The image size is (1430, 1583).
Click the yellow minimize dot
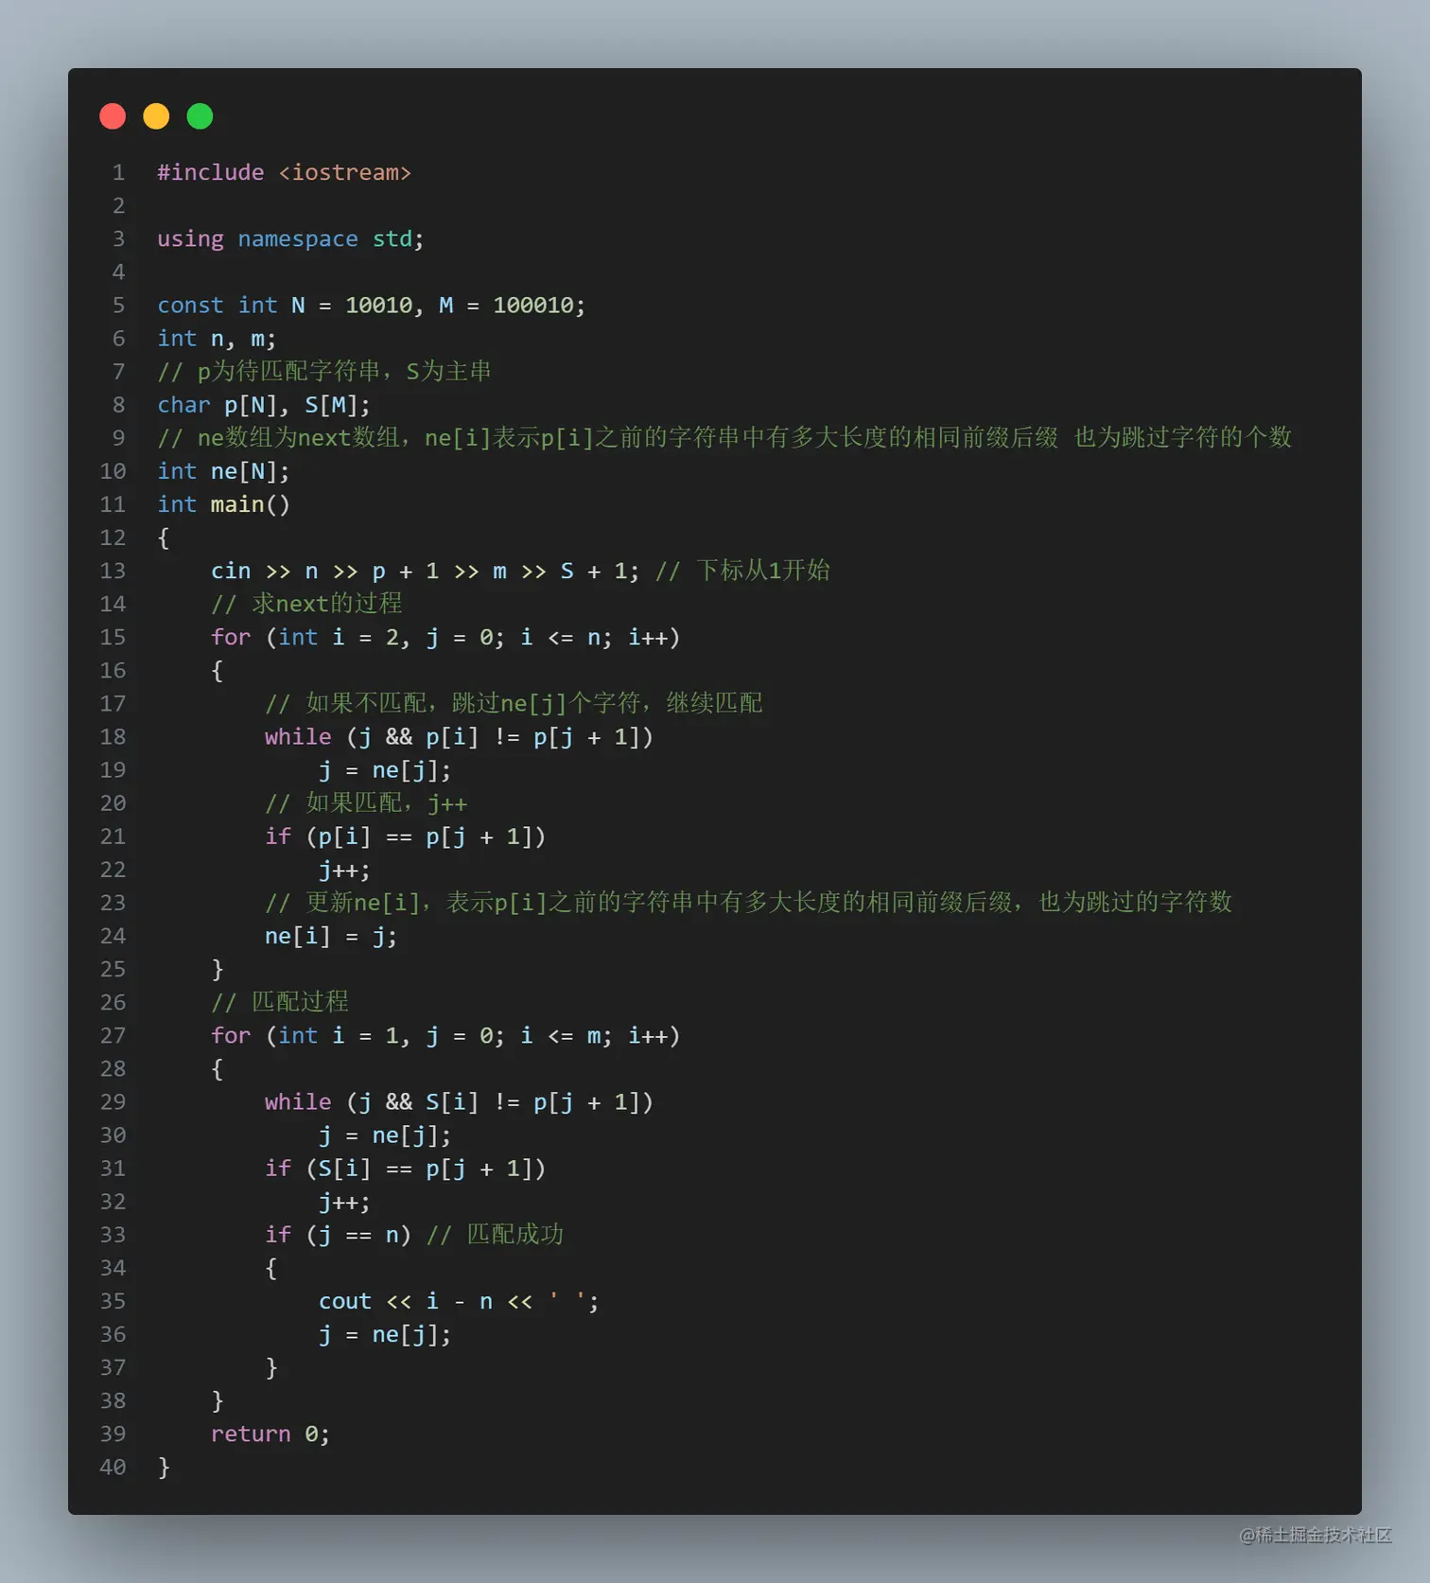coord(156,116)
